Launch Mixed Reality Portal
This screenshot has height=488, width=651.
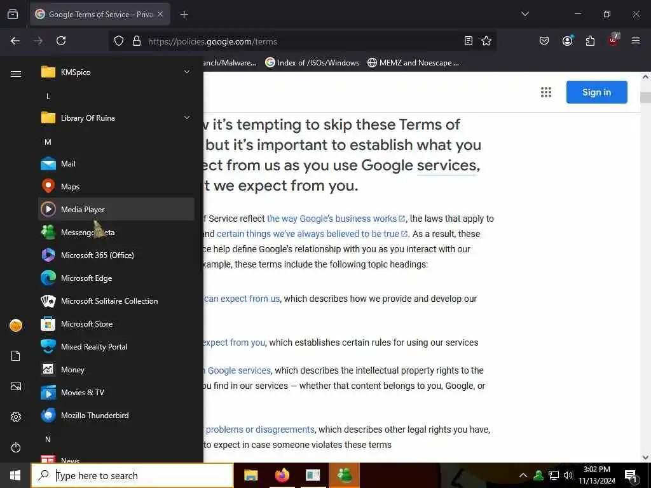pos(116,346)
